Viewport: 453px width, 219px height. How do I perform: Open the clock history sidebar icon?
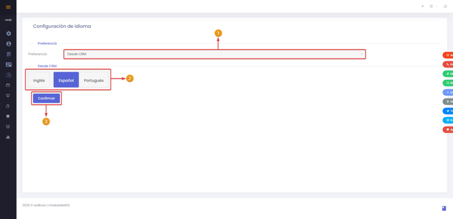(x=8, y=75)
